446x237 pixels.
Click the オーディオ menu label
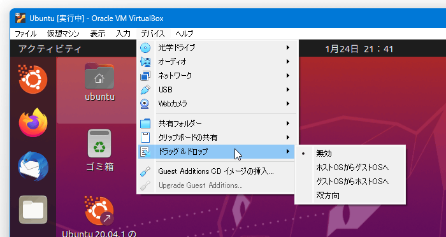coord(173,62)
